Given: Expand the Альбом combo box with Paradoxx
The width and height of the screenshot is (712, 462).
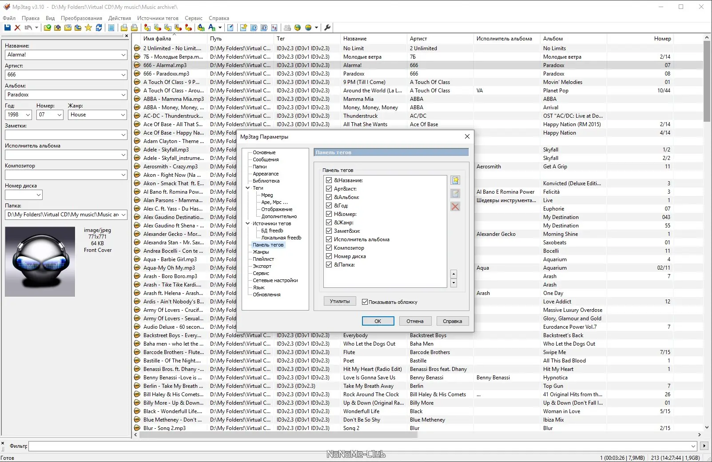Looking at the screenshot, I should pyautogui.click(x=123, y=95).
